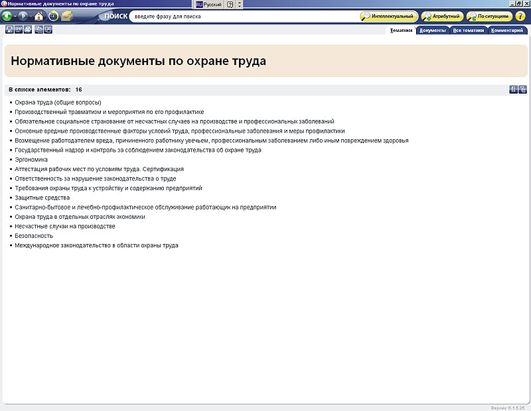
Task: Choose the Атрибутный search button
Action: (441, 16)
